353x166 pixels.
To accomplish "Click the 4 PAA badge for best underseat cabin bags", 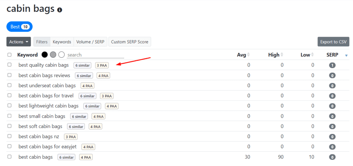I will click(x=88, y=86).
